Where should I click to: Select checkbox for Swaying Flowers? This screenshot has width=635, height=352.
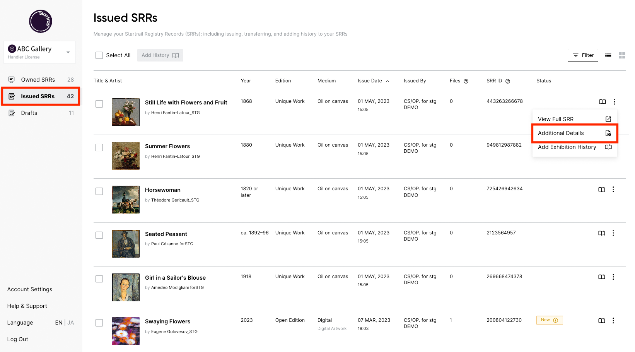click(99, 323)
